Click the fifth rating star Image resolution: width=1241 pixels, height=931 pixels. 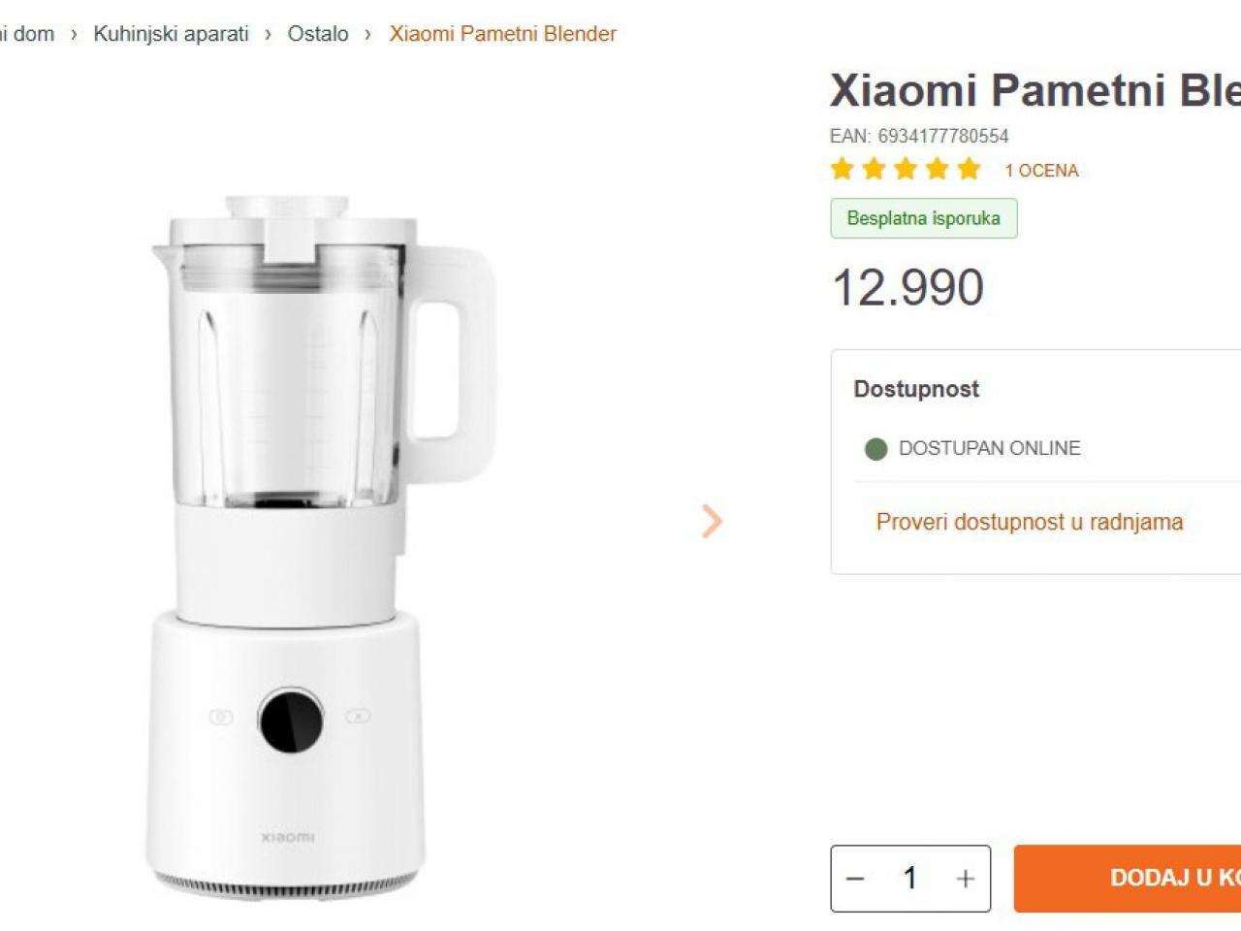pyautogui.click(x=970, y=170)
